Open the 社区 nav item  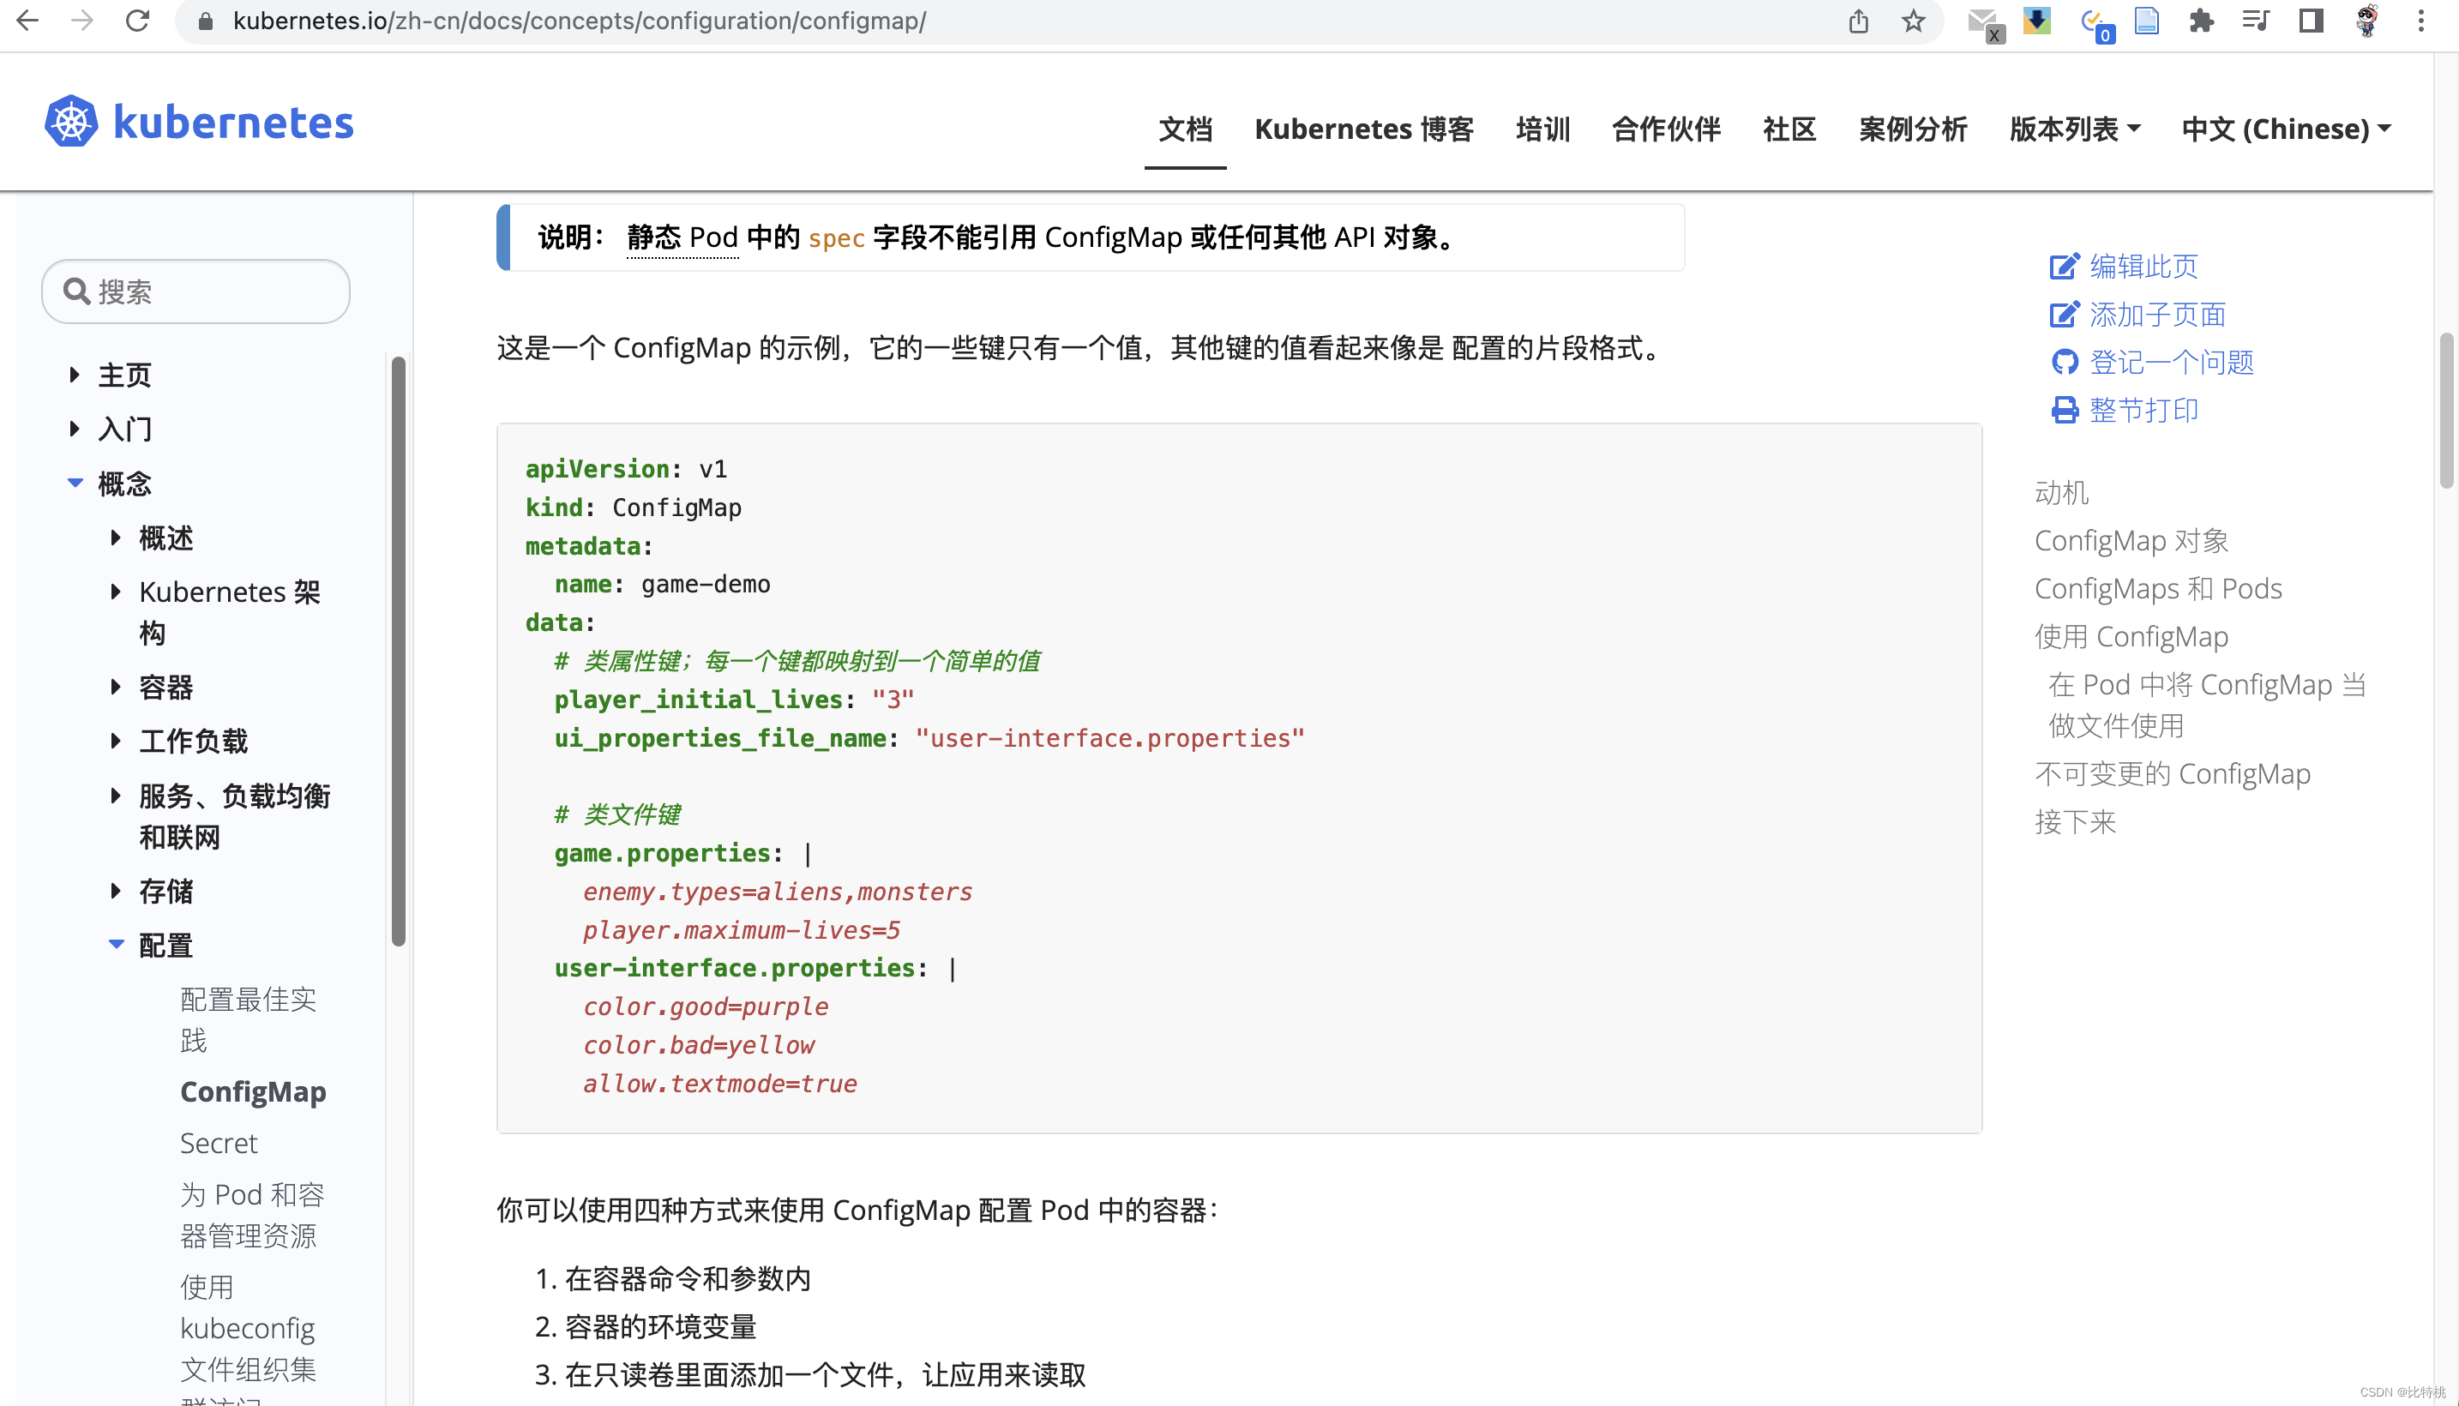1789,129
